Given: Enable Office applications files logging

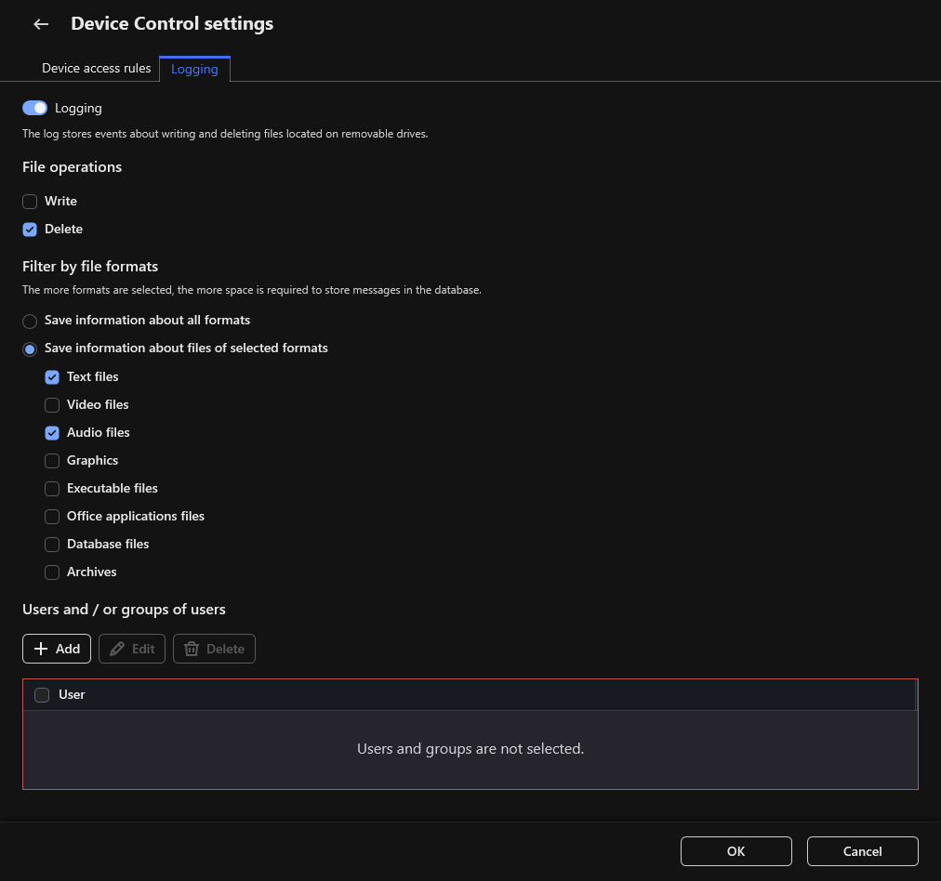Looking at the screenshot, I should [x=52, y=516].
